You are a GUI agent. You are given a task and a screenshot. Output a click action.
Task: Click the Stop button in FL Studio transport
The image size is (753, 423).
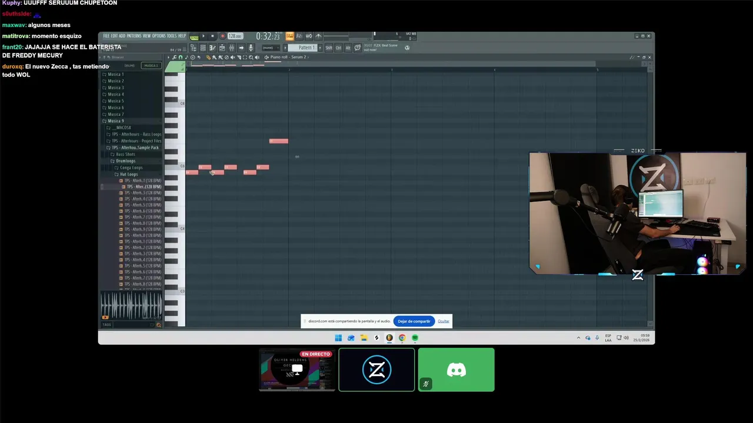pos(212,36)
